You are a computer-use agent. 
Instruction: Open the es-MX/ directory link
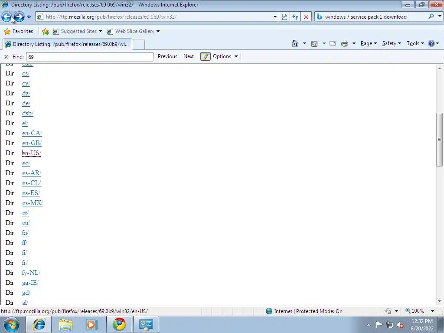pos(32,203)
